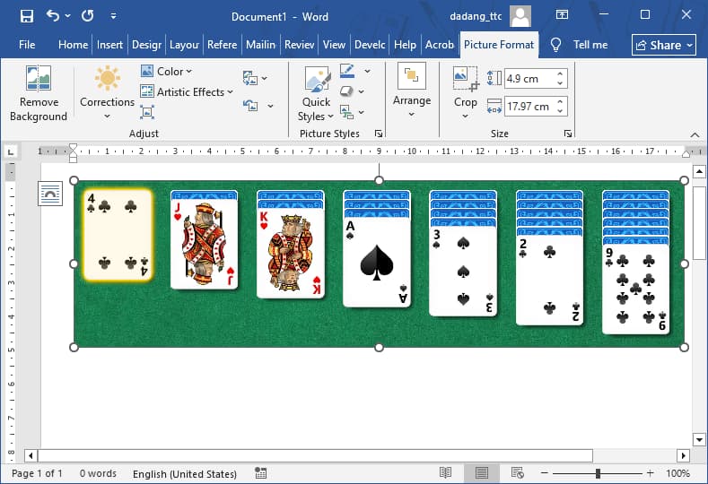Click the Tell me lightbulb icon
708x484 pixels.
555,45
